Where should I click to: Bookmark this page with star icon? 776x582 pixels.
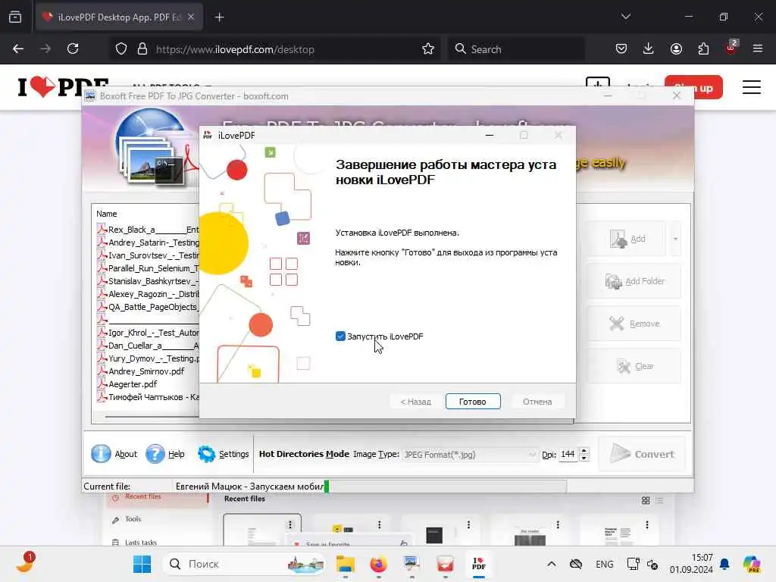[x=428, y=49]
